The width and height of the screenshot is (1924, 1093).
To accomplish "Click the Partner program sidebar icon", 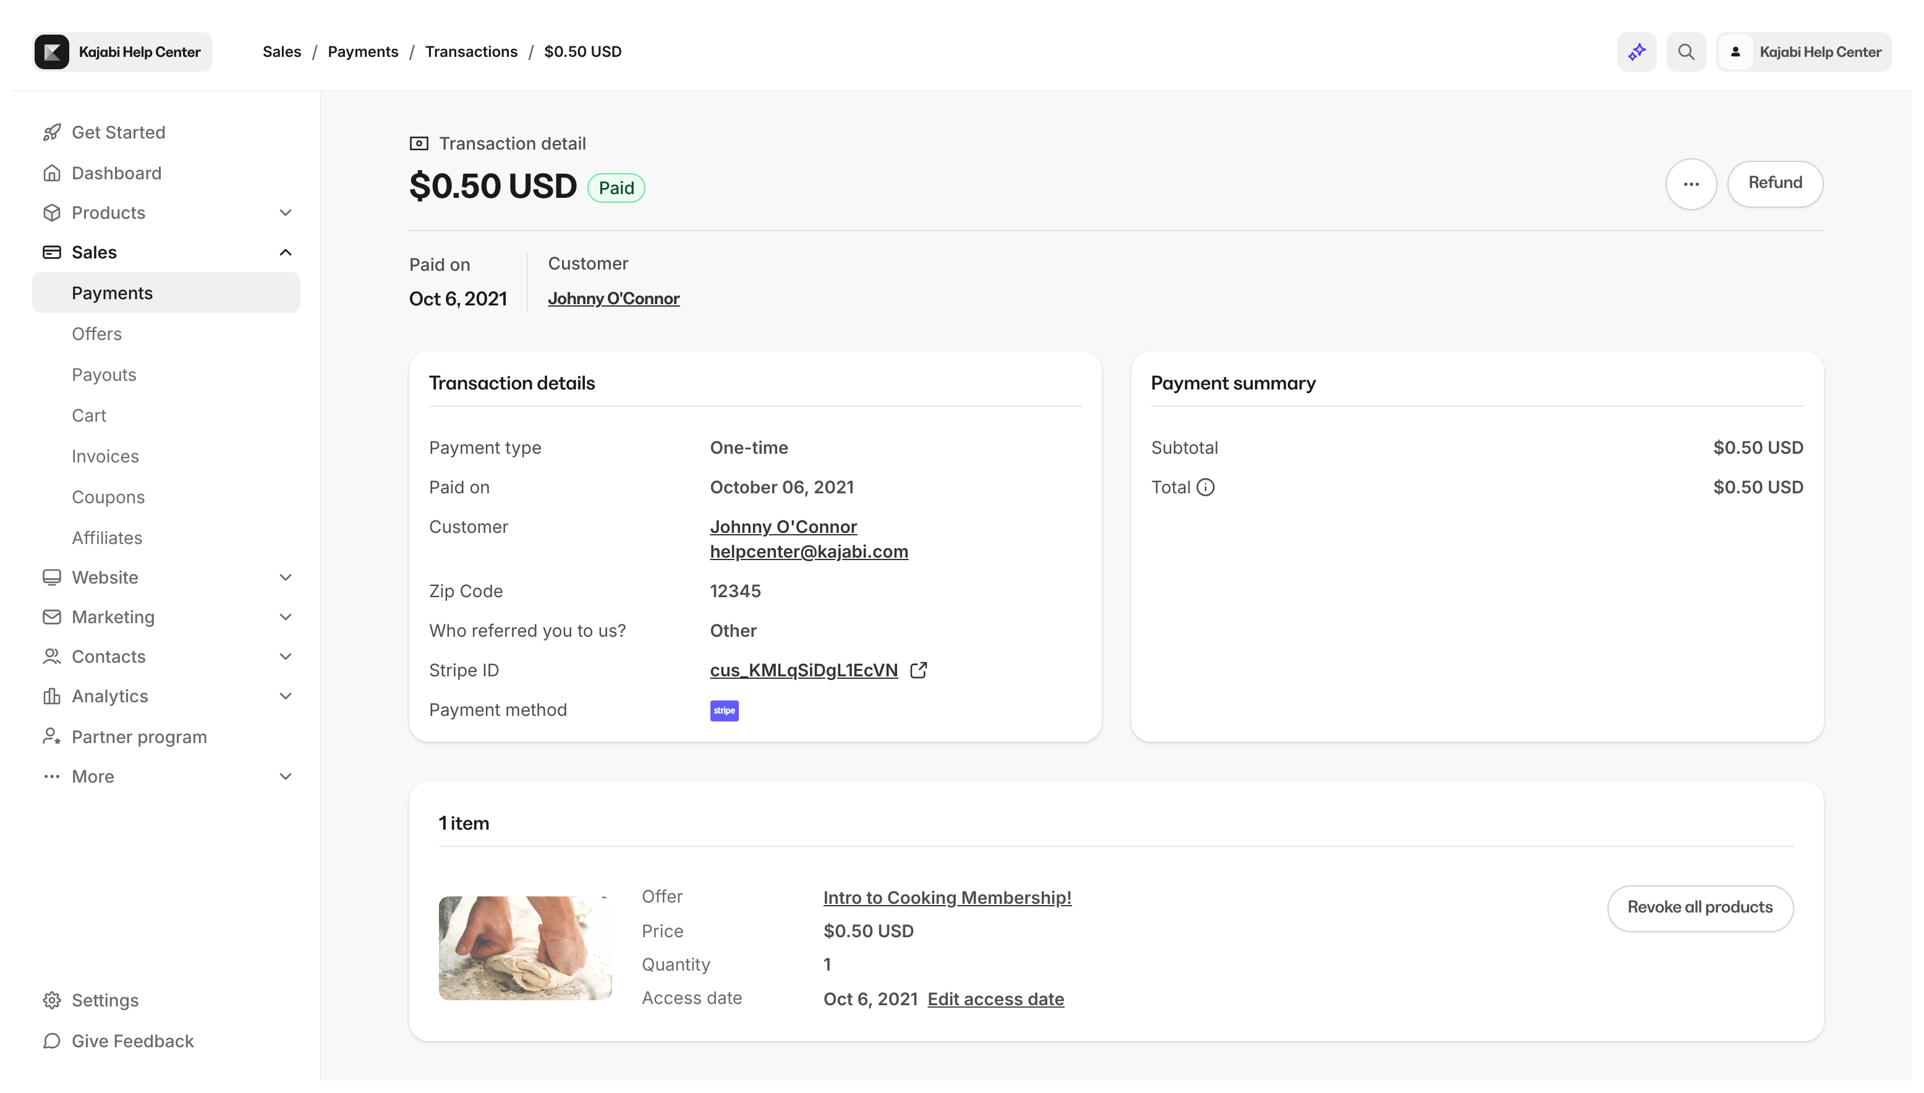I will pos(51,736).
